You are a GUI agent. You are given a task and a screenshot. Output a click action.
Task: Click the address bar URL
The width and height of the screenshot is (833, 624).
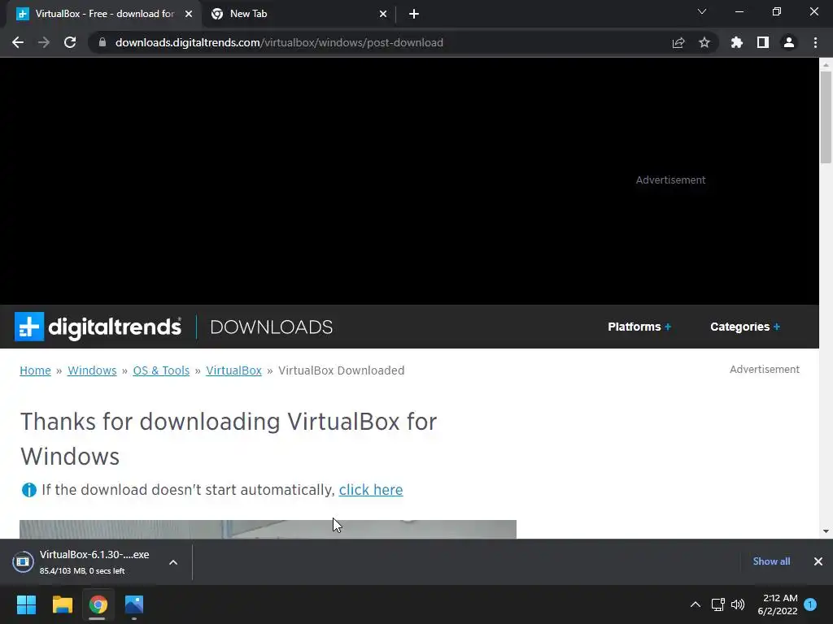coord(279,42)
